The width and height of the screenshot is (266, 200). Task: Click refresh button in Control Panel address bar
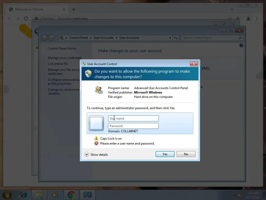[x=176, y=38]
